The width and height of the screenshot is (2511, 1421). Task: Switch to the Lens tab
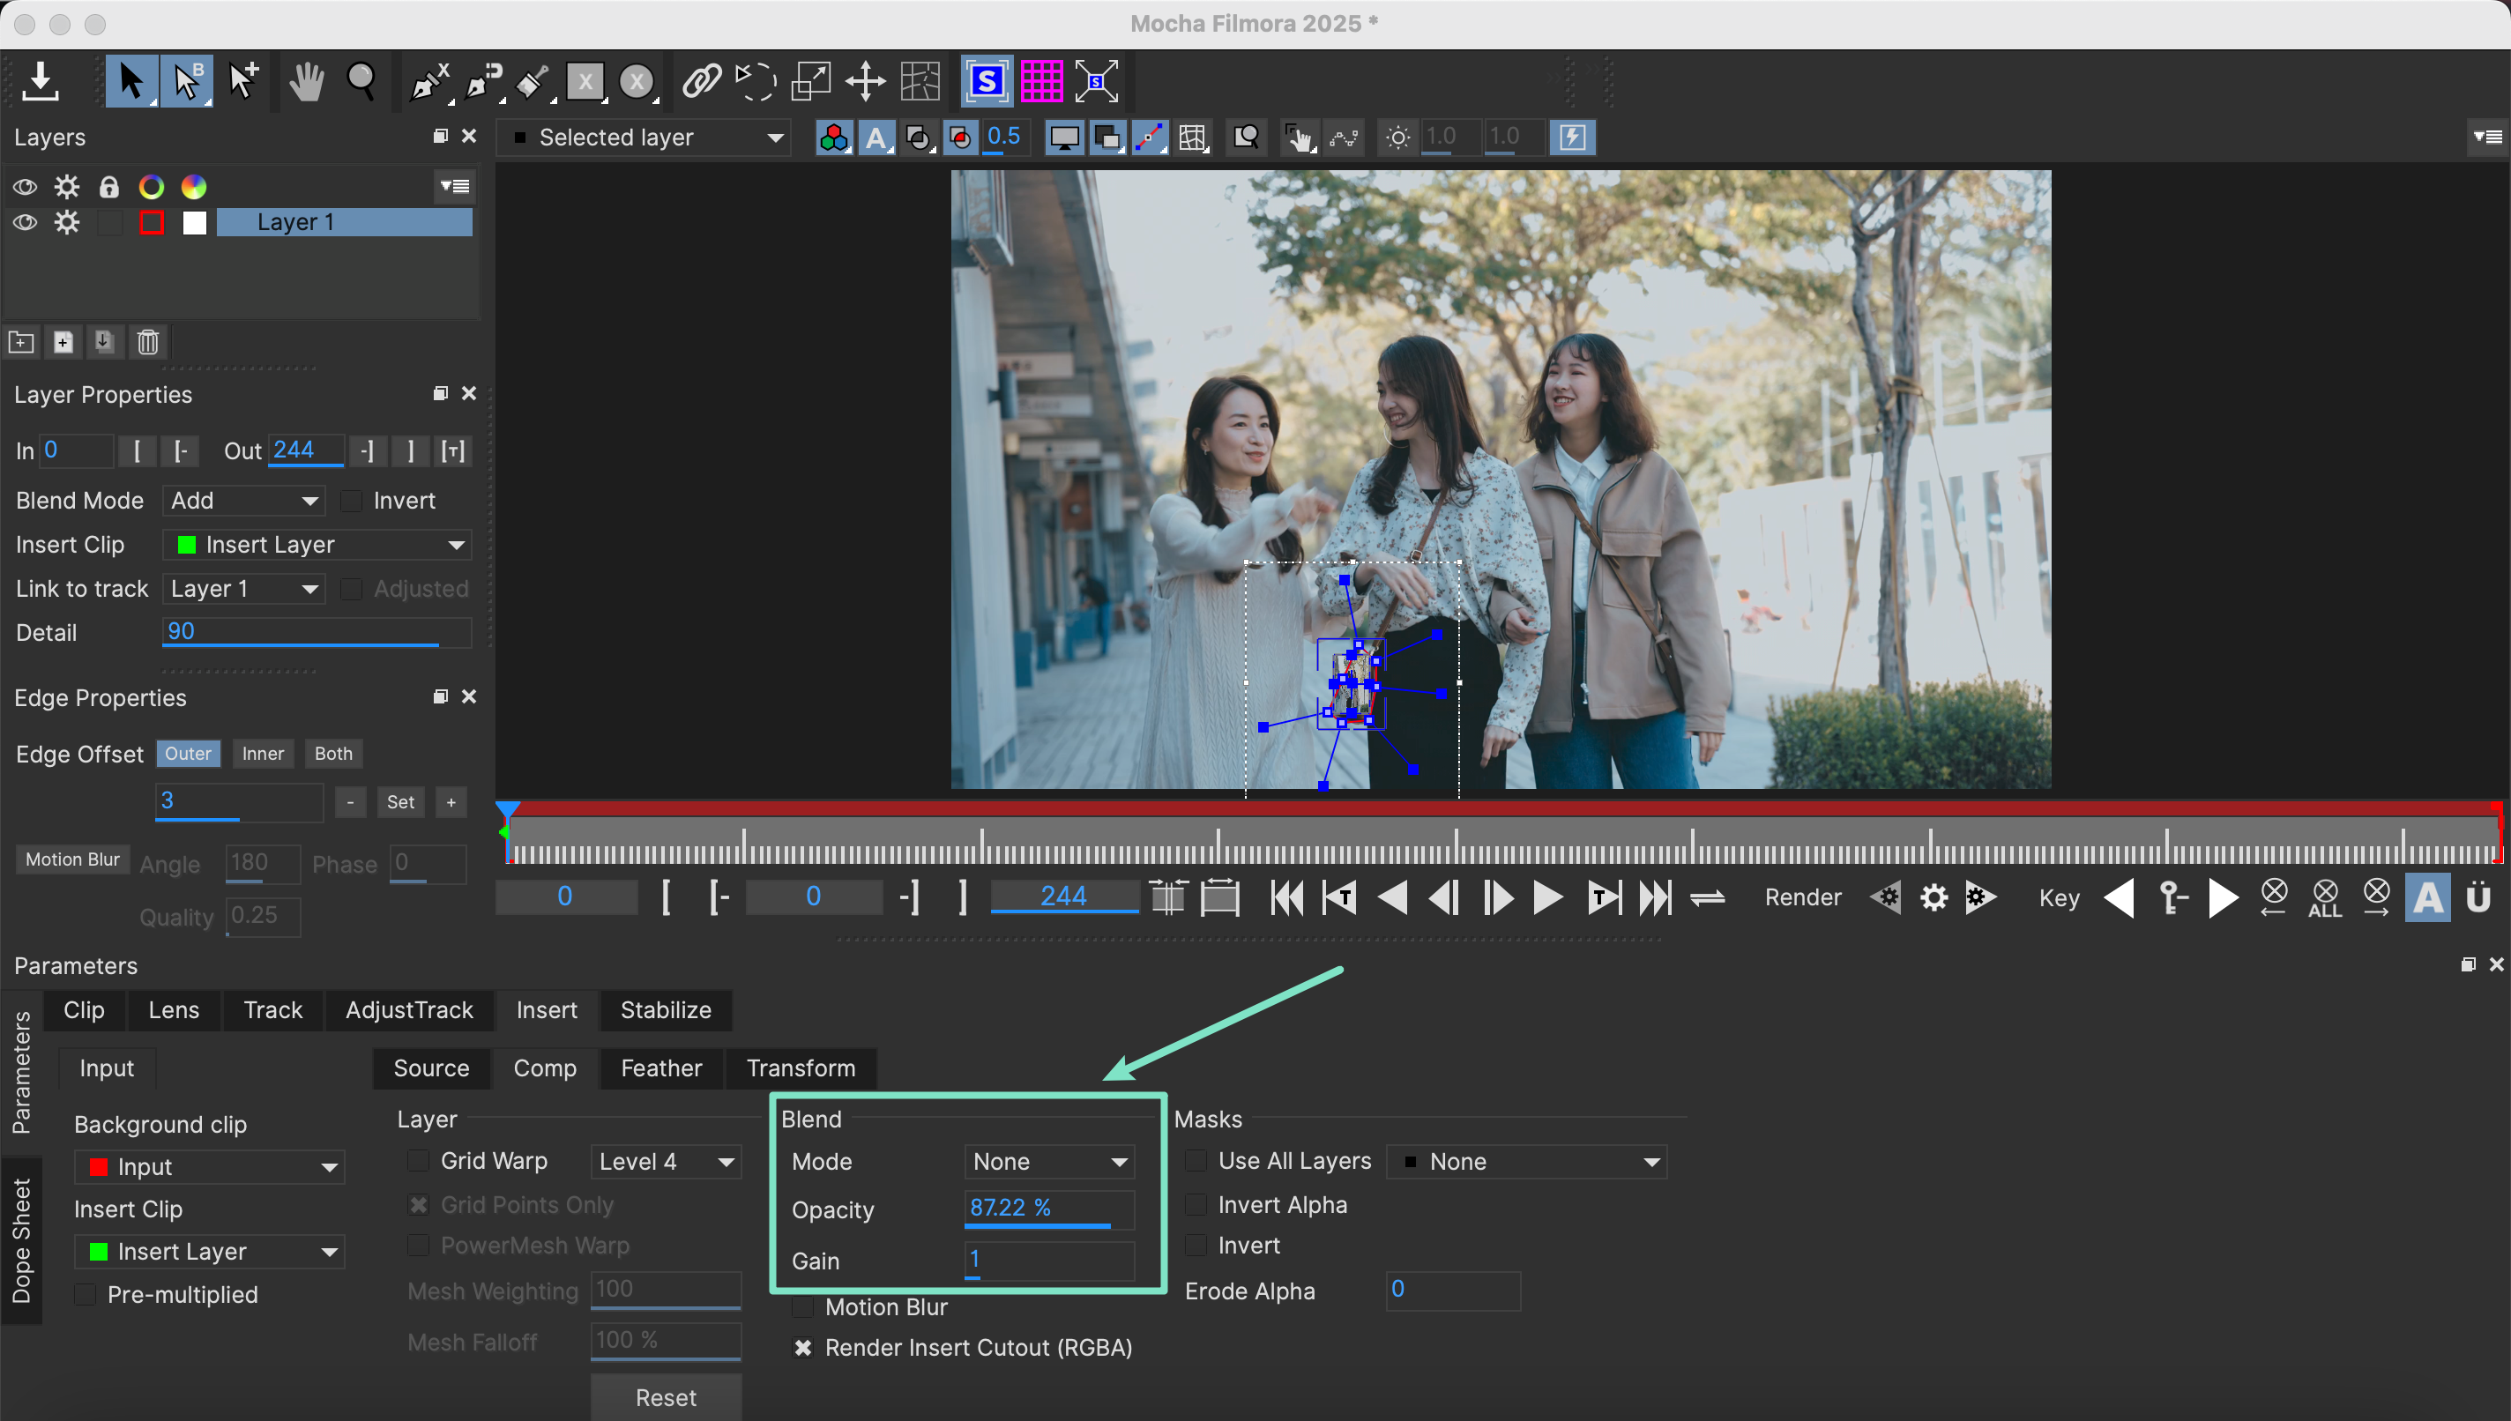pyautogui.click(x=174, y=1010)
